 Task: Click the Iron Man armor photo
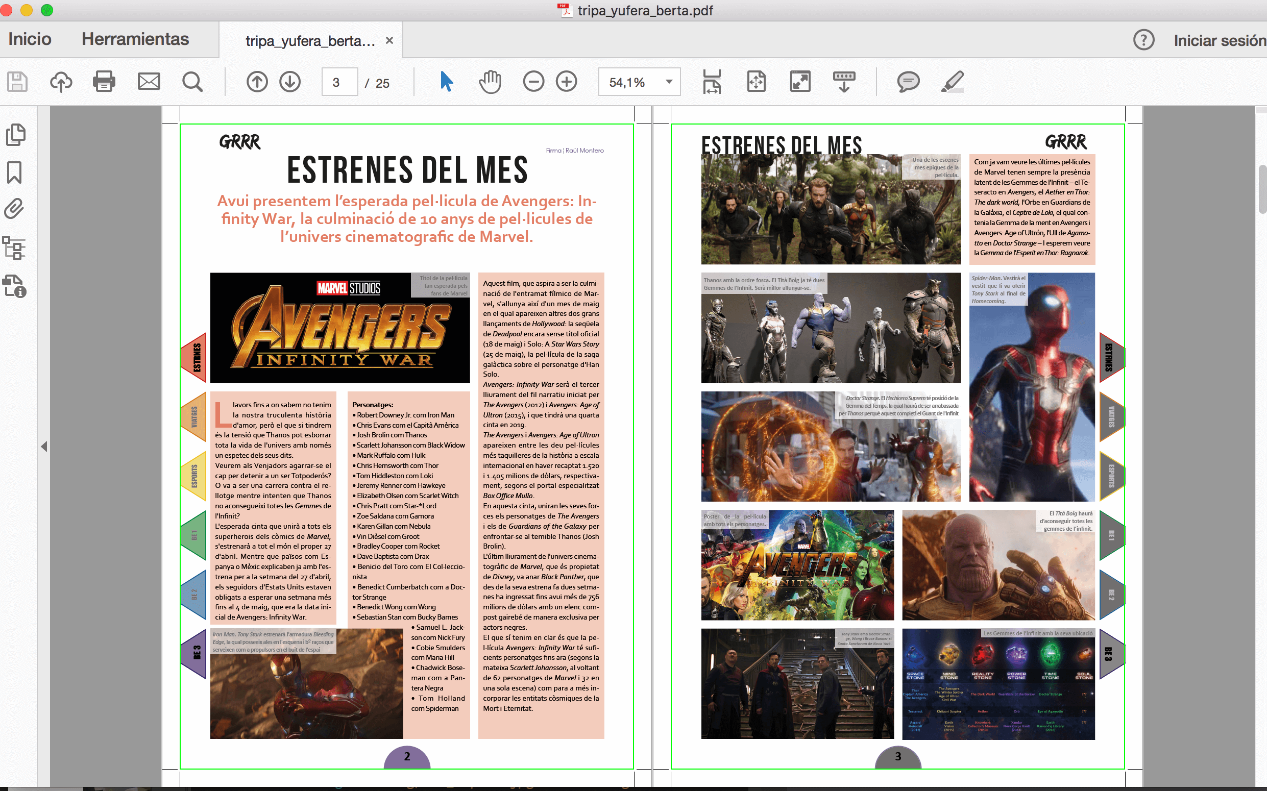[307, 684]
